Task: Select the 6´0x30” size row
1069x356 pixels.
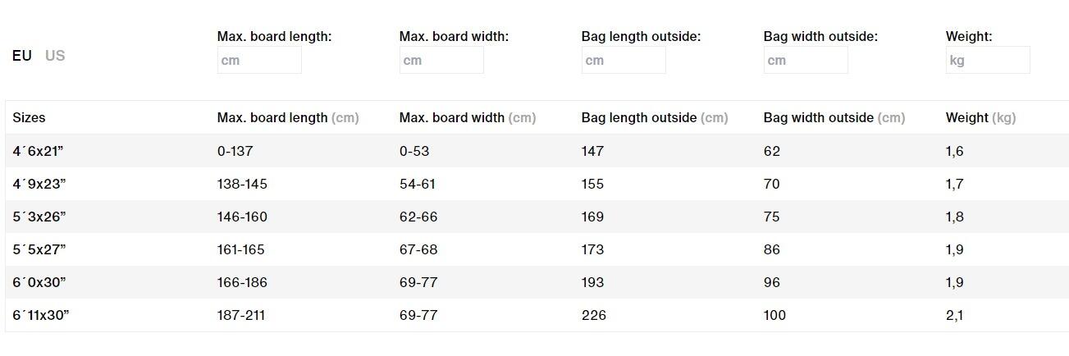Action: (x=537, y=282)
